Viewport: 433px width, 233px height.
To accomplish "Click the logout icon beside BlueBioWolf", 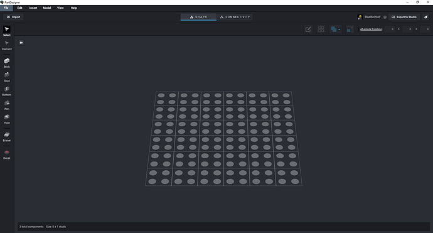I will [385, 17].
